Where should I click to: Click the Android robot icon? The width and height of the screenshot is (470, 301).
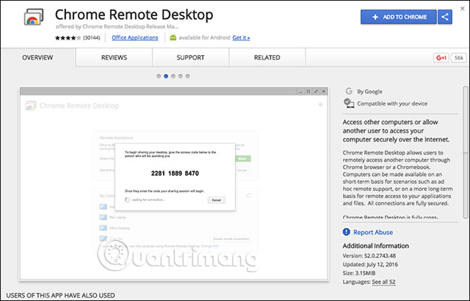[x=173, y=37]
